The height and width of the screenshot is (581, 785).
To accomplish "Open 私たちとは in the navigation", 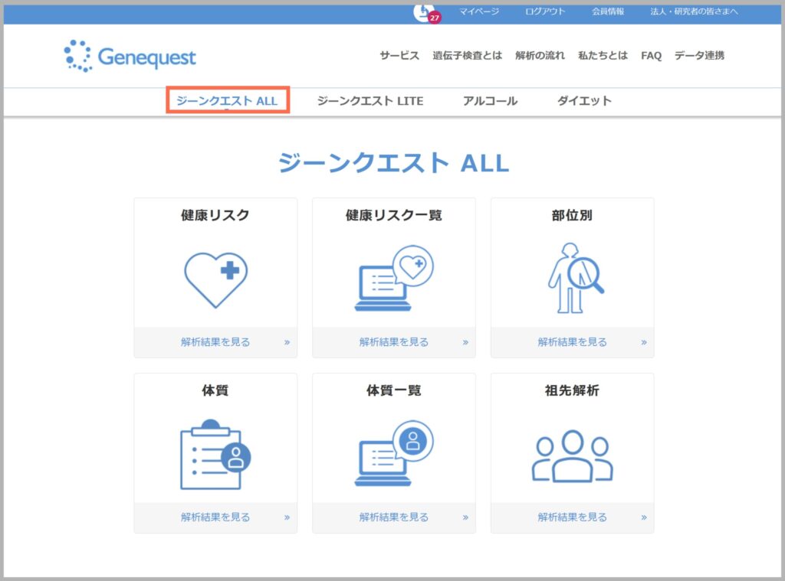I will pos(603,56).
